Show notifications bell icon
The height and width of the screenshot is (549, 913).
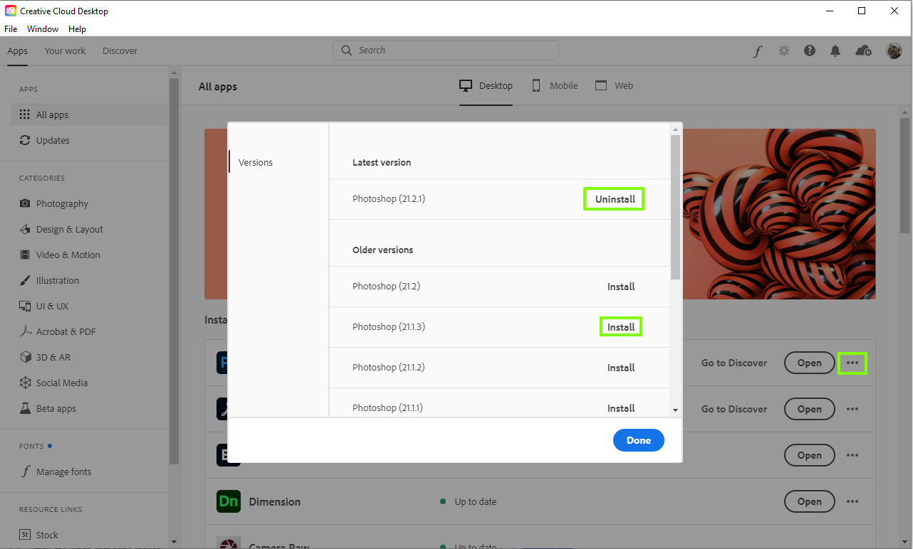[835, 51]
